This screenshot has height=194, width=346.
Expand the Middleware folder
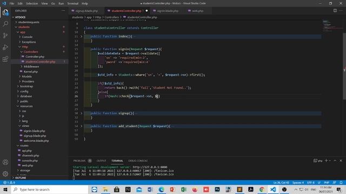(x=31, y=66)
